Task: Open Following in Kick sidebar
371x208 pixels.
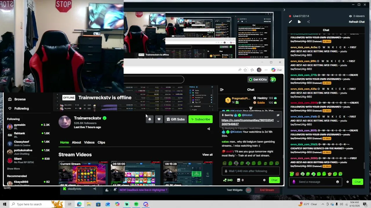Action: [x=18, y=108]
